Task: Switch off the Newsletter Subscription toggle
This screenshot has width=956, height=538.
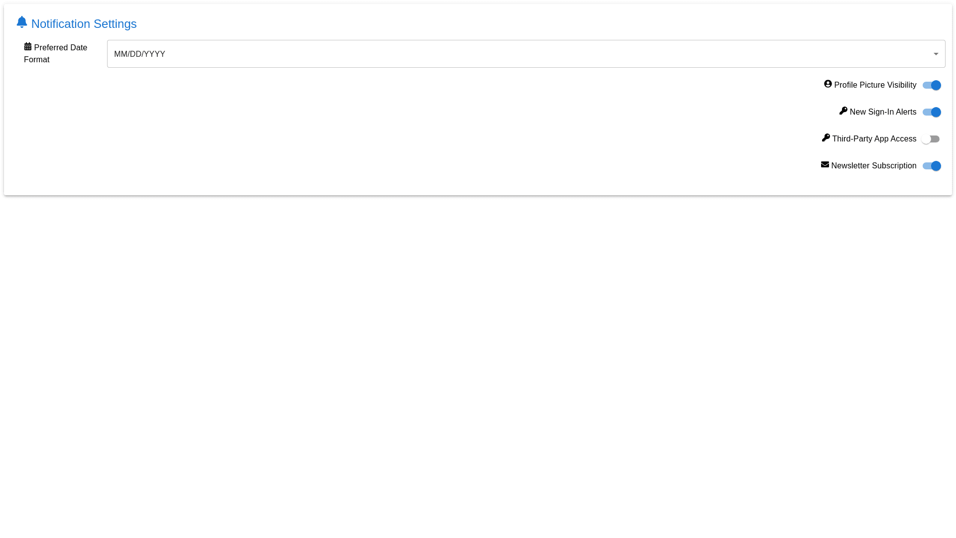Action: (931, 166)
